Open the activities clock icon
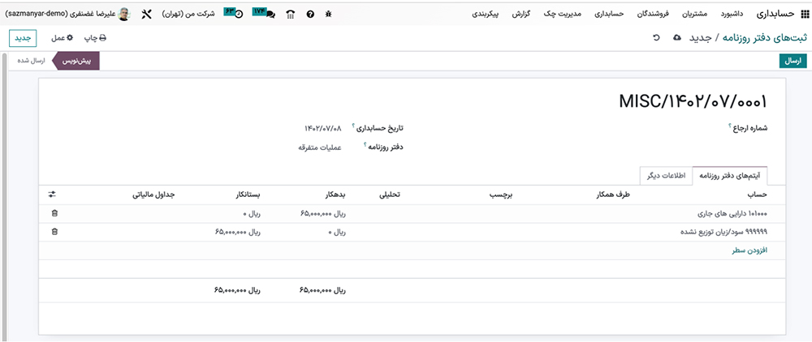 coord(239,14)
